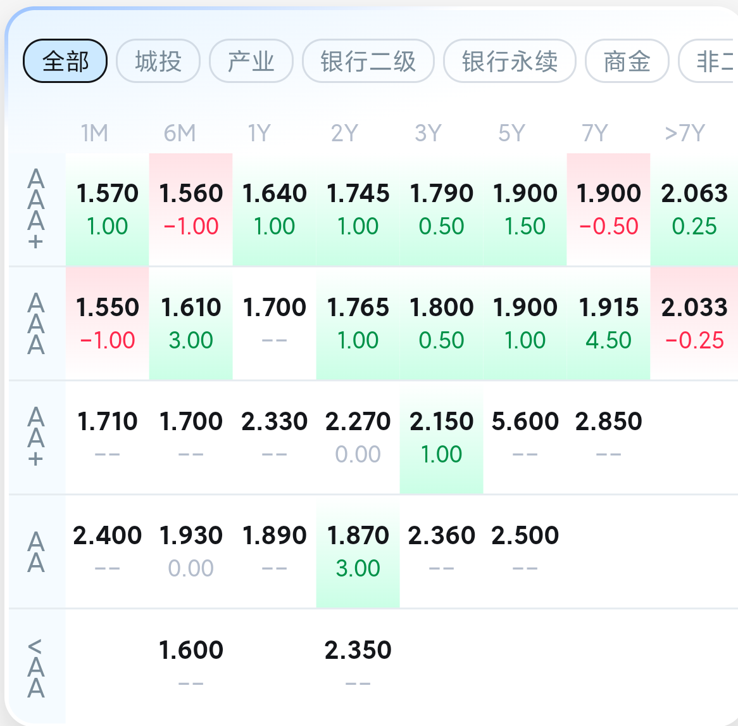Select the 商金 tab
This screenshot has height=726, width=738.
(627, 61)
